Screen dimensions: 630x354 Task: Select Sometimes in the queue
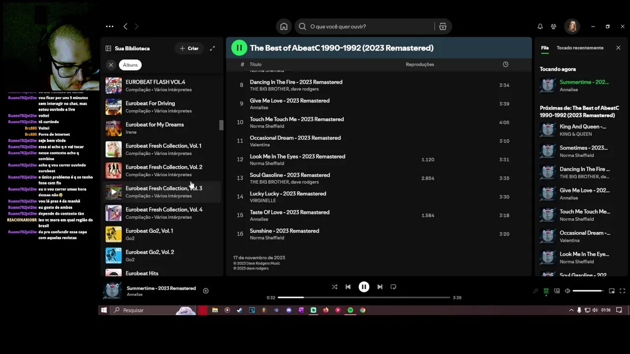(x=579, y=151)
